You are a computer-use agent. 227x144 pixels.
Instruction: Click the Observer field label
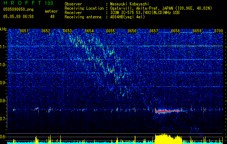coord(73,4)
